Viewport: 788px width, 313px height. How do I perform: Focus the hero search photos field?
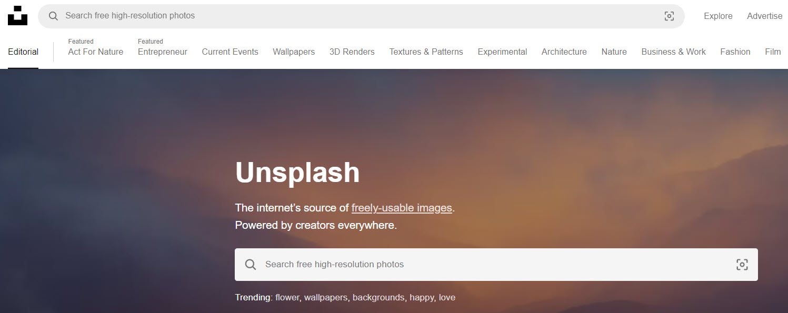point(496,265)
